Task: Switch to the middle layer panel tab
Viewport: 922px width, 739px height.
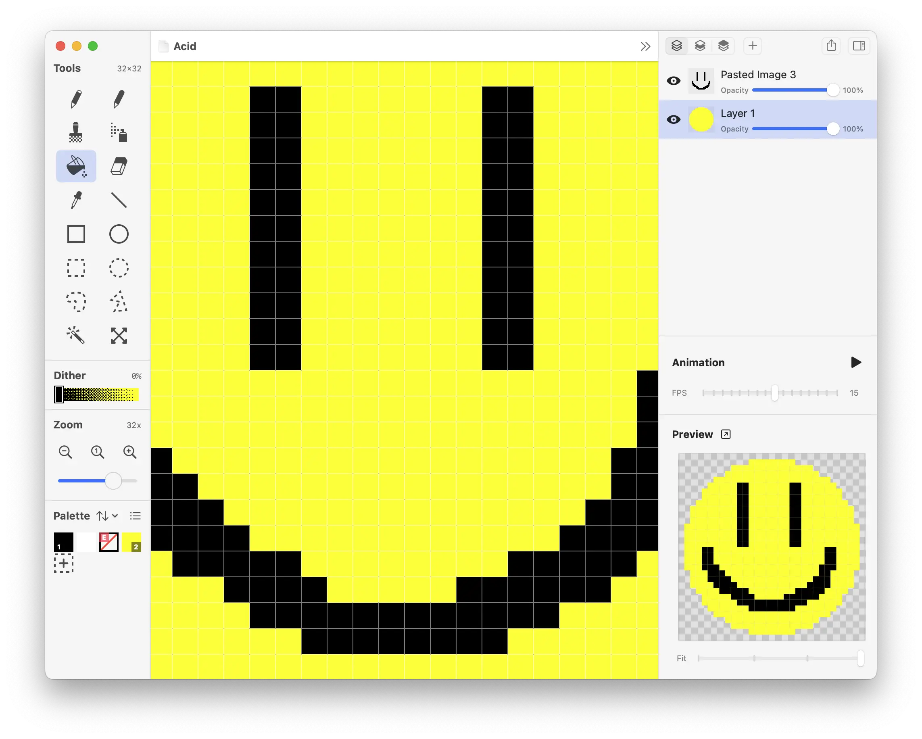Action: pyautogui.click(x=700, y=46)
